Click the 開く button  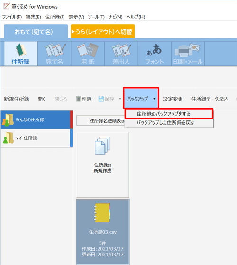coord(42,99)
